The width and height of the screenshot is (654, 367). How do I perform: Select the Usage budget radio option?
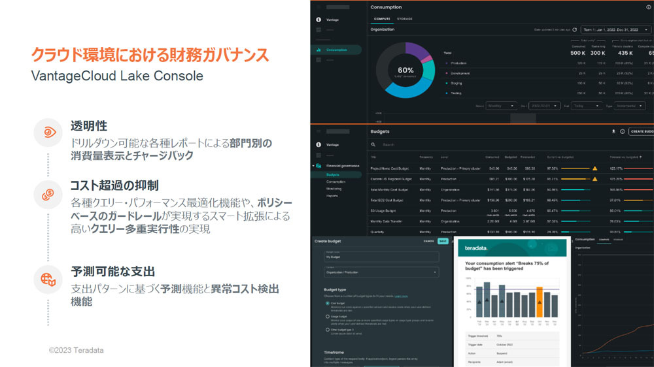(x=328, y=317)
